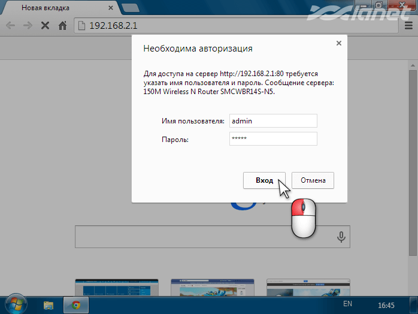Click the browser back arrow
Image resolution: width=418 pixels, height=314 pixels.
pyautogui.click(x=10, y=26)
